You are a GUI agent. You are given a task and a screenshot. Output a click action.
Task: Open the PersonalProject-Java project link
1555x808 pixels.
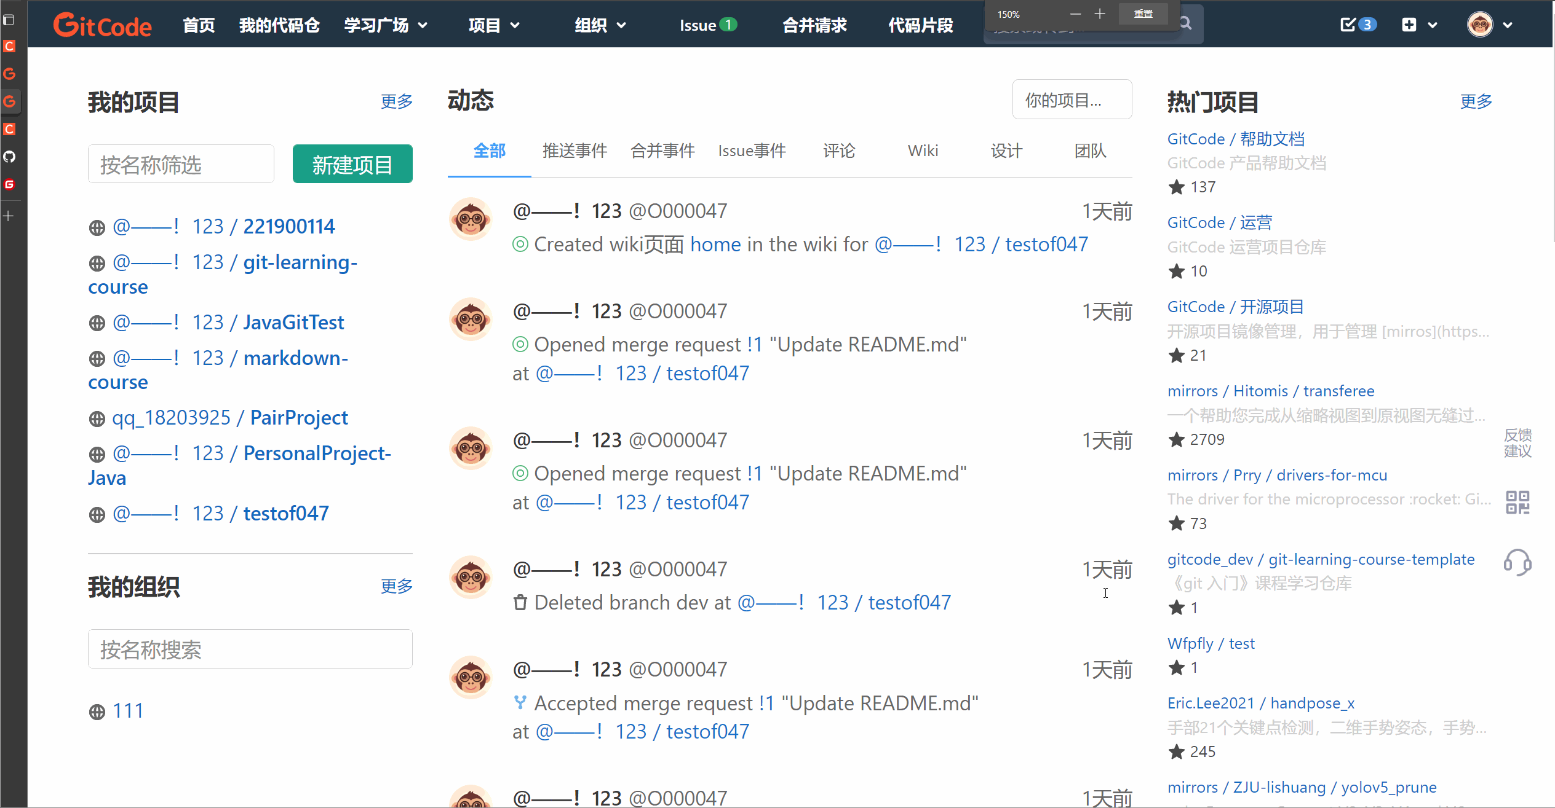click(240, 466)
